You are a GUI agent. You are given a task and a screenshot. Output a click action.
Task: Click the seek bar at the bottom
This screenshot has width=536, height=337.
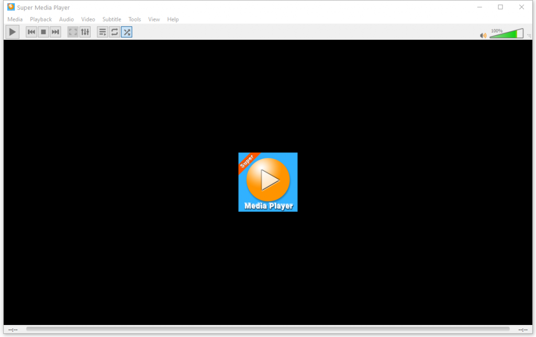pyautogui.click(x=268, y=329)
